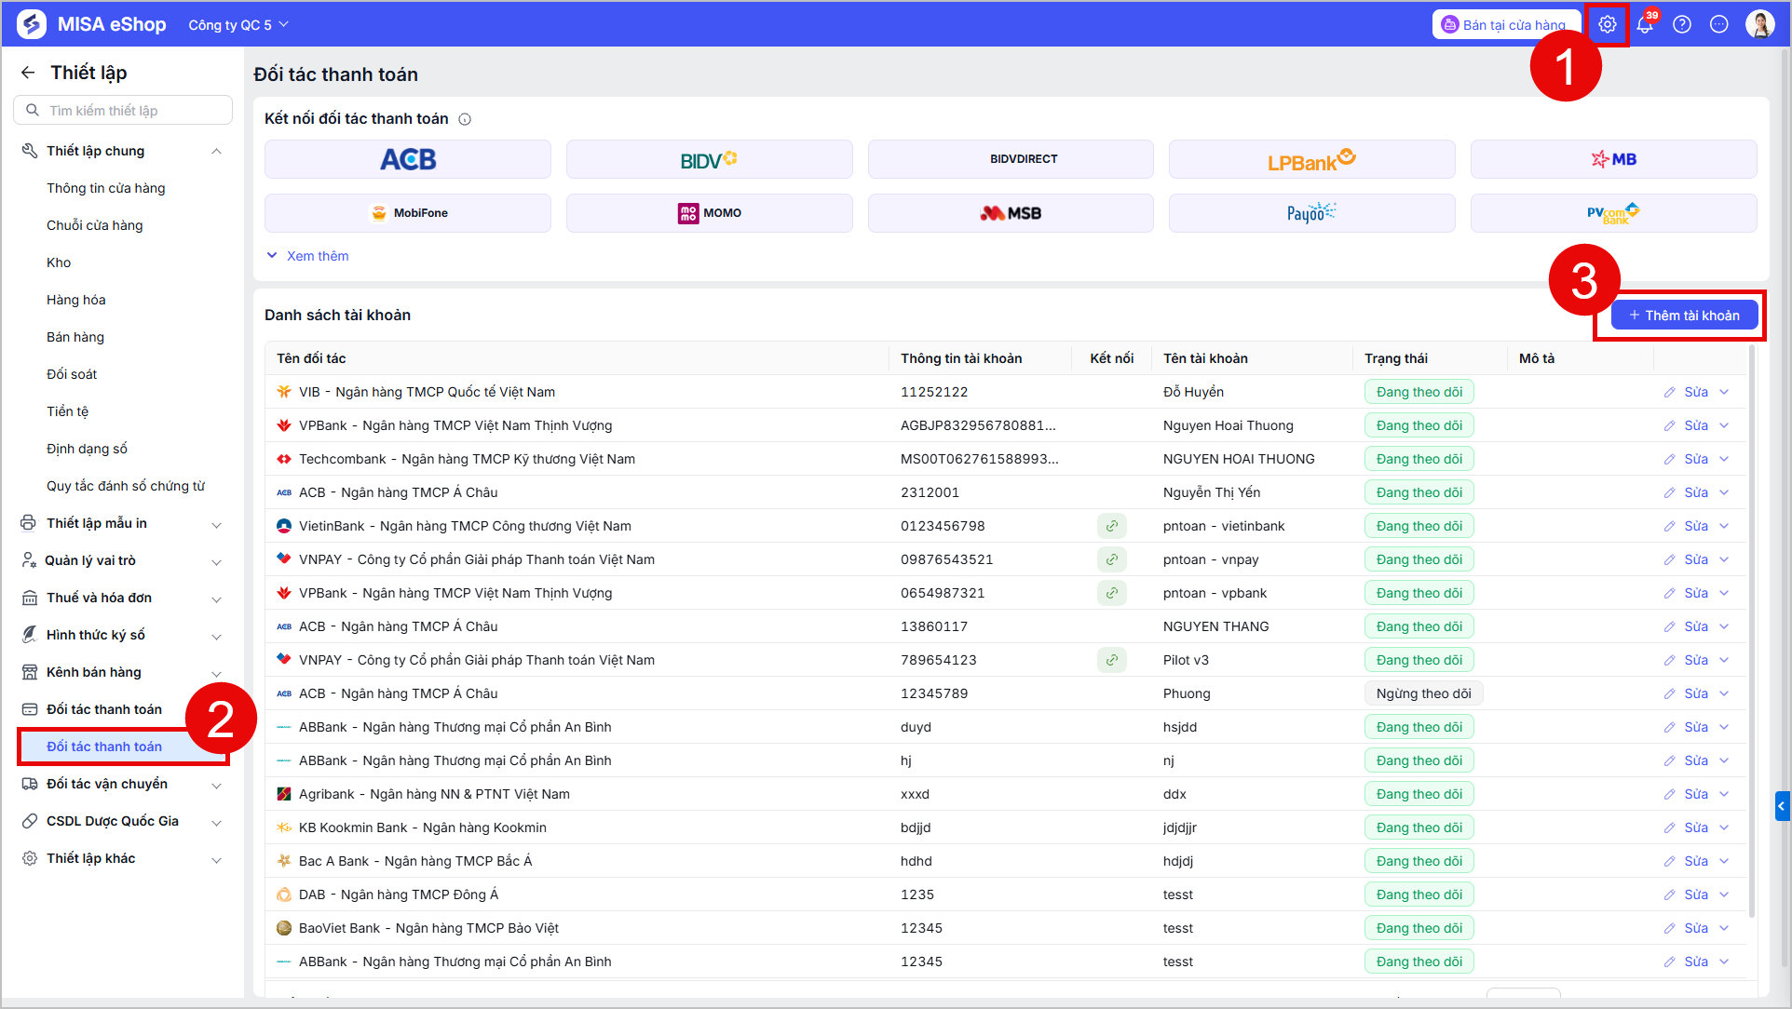This screenshot has height=1009, width=1792.
Task: Click Ngừng theo dõi status badge for Phuong
Action: pos(1424,693)
